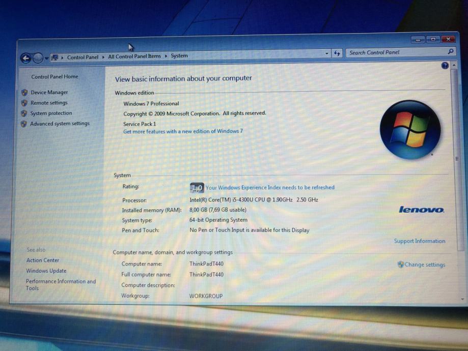Open Action Center
This screenshot has height=351, width=468.
click(43, 260)
